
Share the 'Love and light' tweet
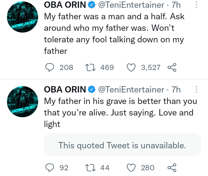click(x=172, y=167)
